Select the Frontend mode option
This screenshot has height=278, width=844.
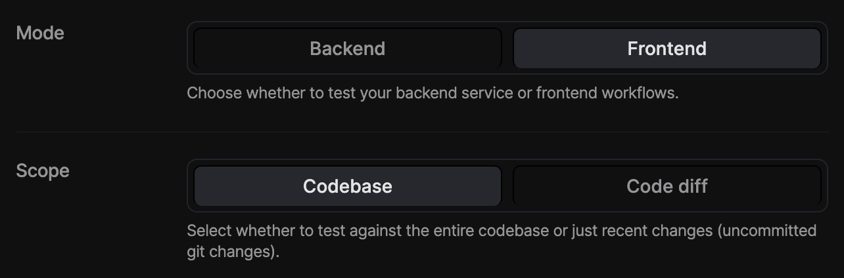coord(667,49)
